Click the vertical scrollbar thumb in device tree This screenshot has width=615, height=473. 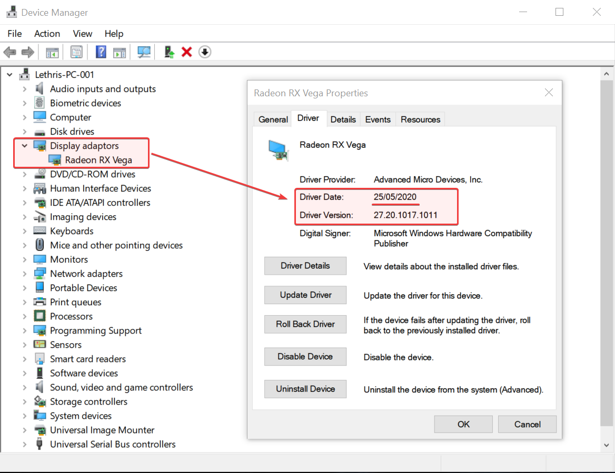coord(607,253)
